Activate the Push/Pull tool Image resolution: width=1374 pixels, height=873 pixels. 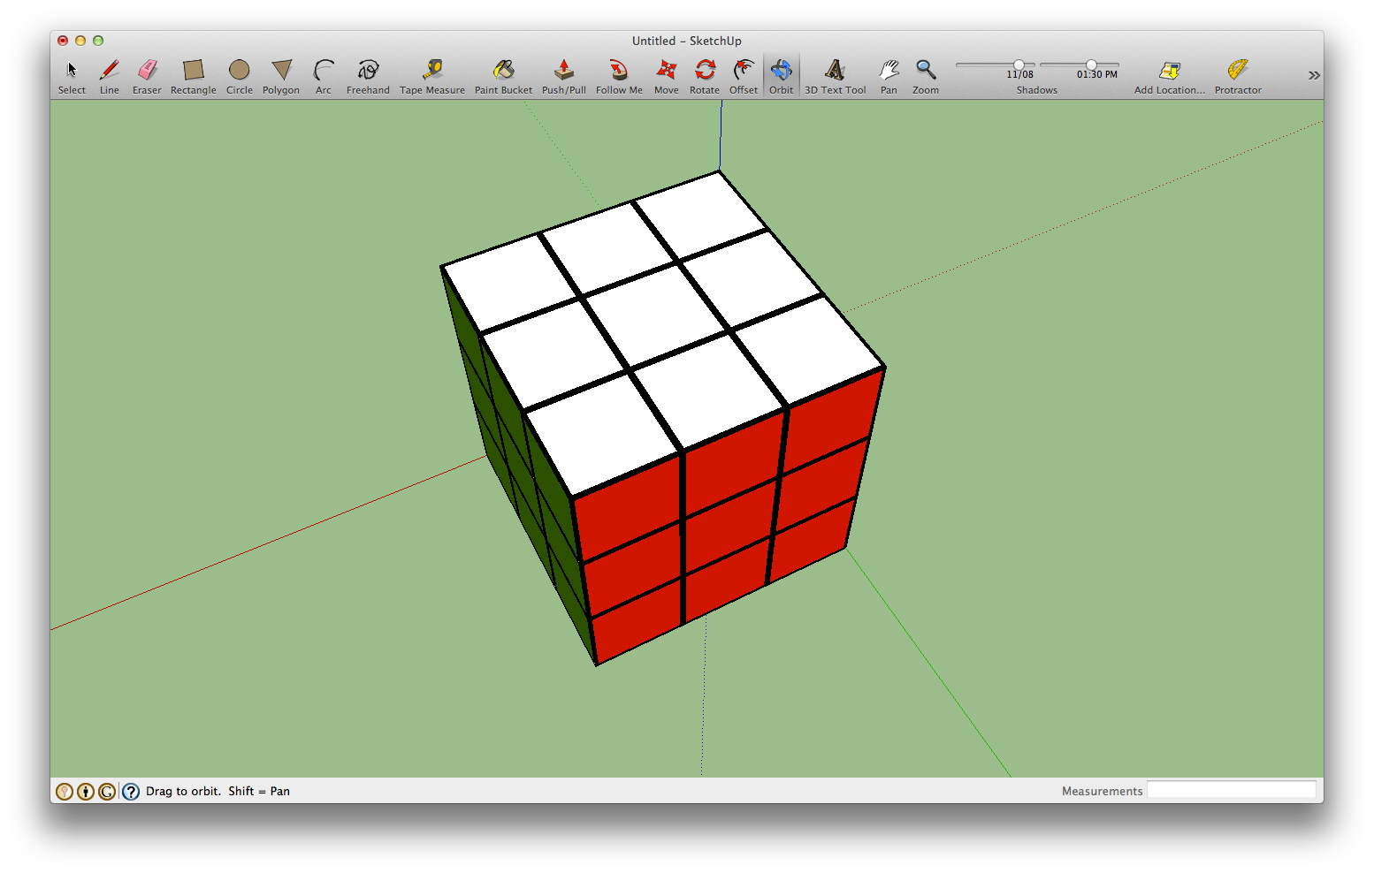563,71
